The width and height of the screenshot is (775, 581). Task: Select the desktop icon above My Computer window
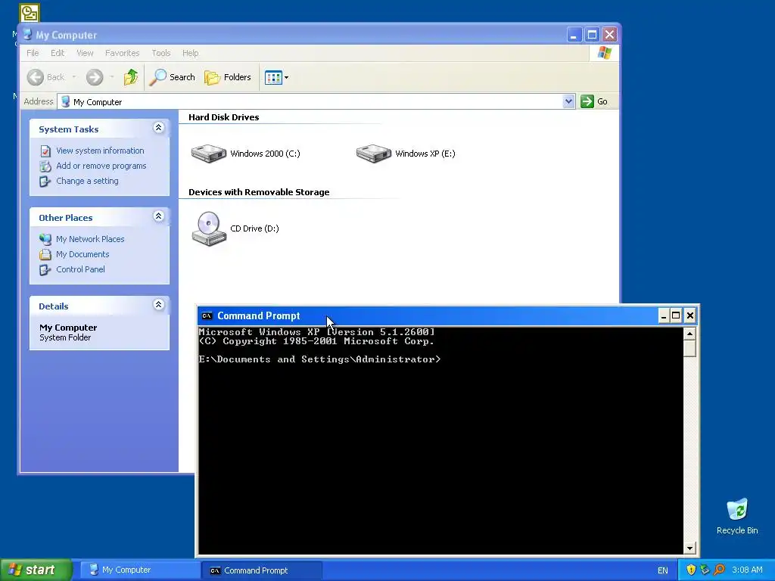tap(30, 13)
